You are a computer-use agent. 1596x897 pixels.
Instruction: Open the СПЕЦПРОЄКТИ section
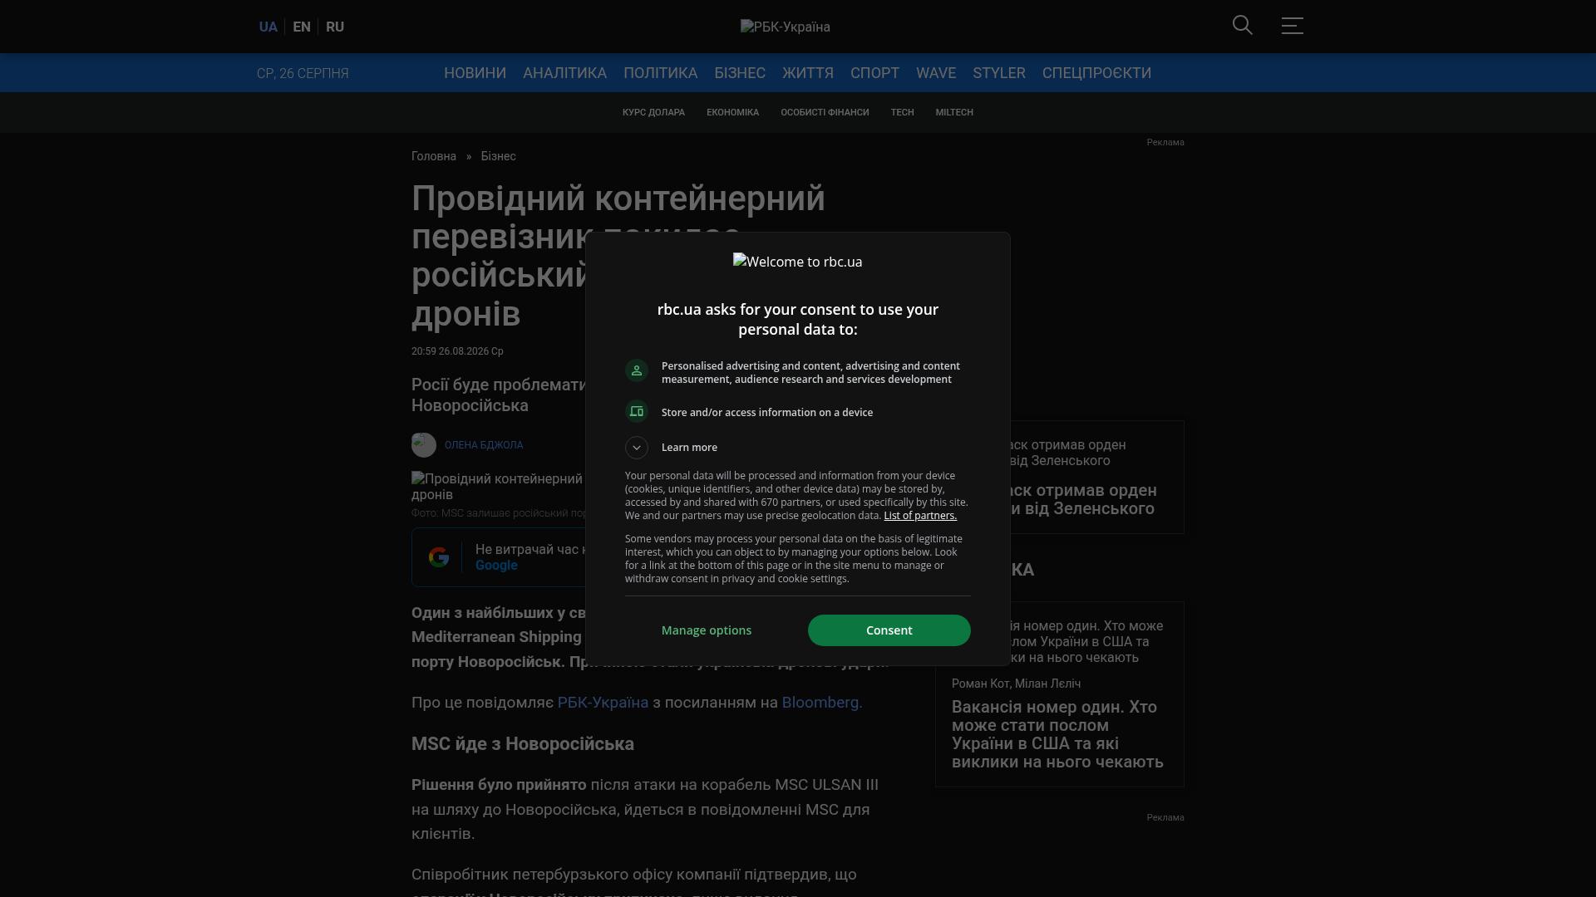[1096, 73]
